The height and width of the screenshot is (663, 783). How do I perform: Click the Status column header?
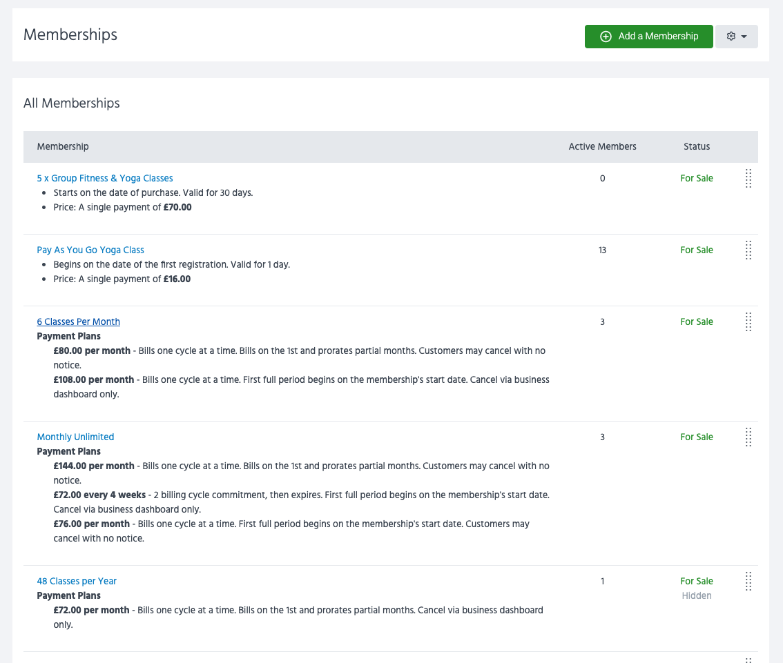click(x=696, y=146)
